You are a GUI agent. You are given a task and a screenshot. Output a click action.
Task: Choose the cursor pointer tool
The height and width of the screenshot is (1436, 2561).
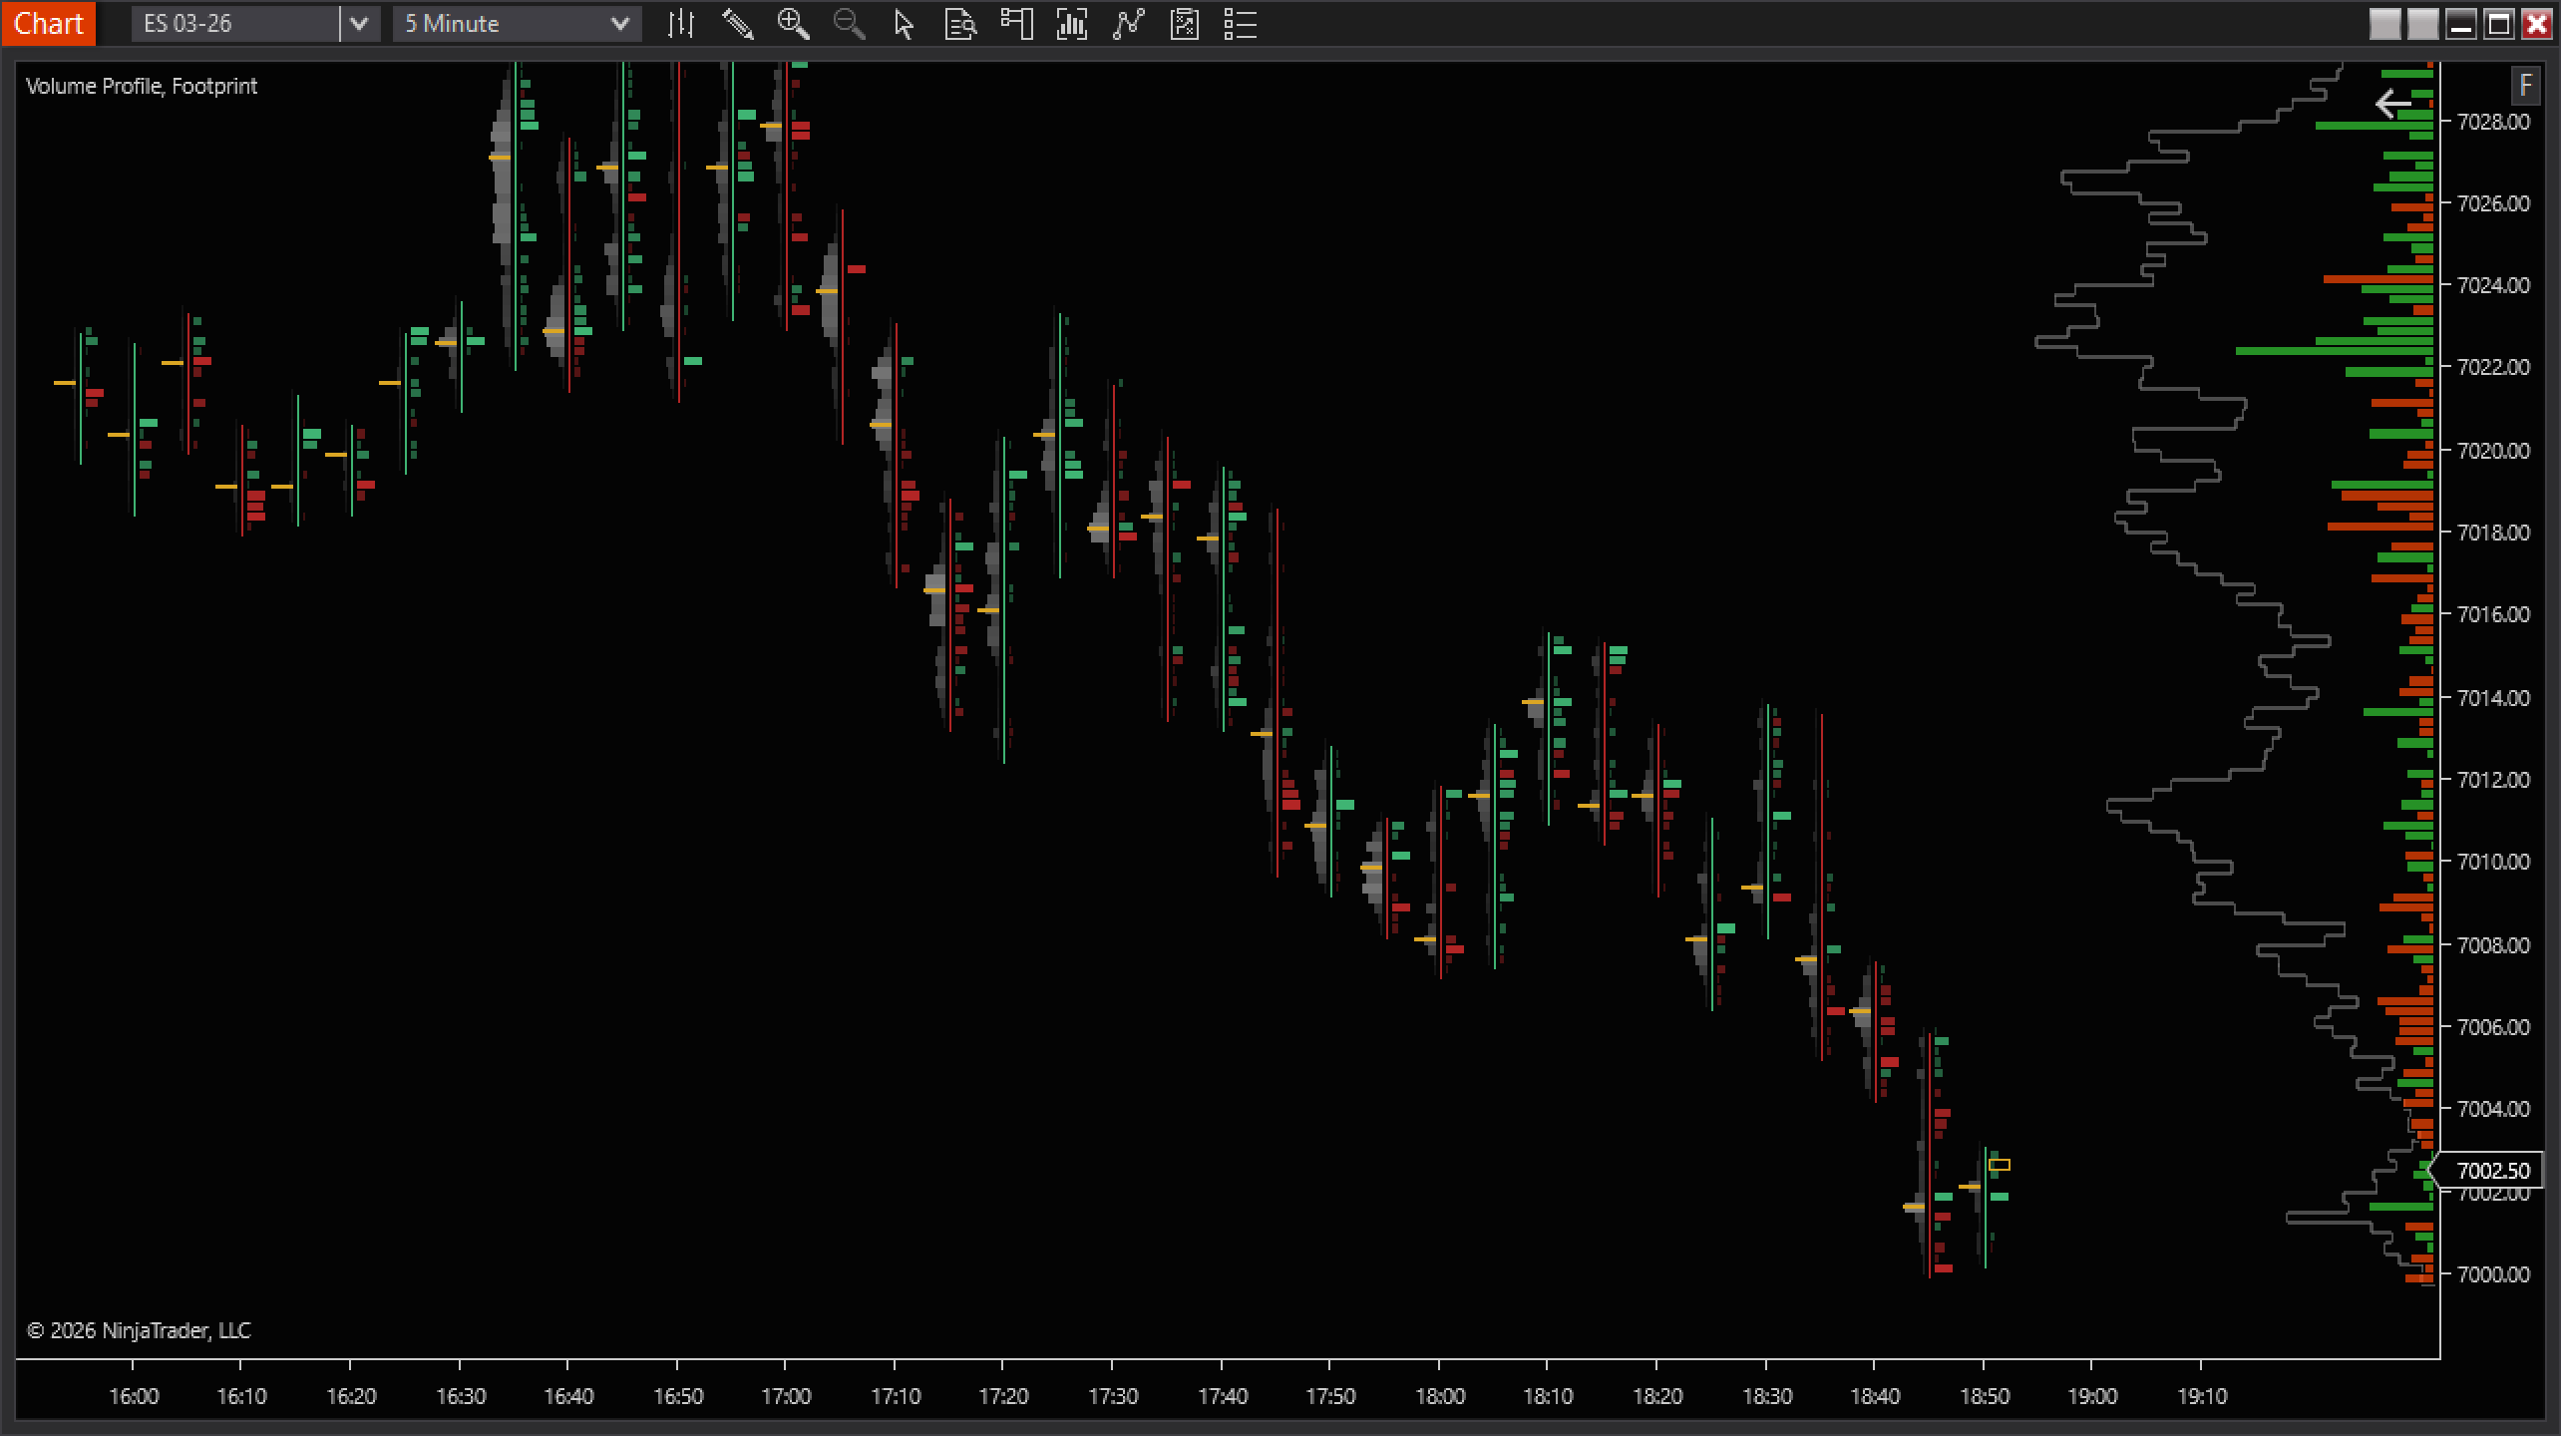pos(904,24)
